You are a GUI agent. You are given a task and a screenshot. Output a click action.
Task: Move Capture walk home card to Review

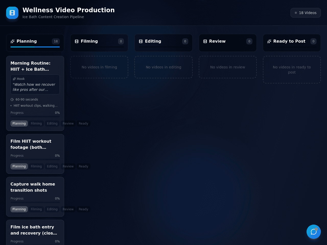[x=68, y=209]
